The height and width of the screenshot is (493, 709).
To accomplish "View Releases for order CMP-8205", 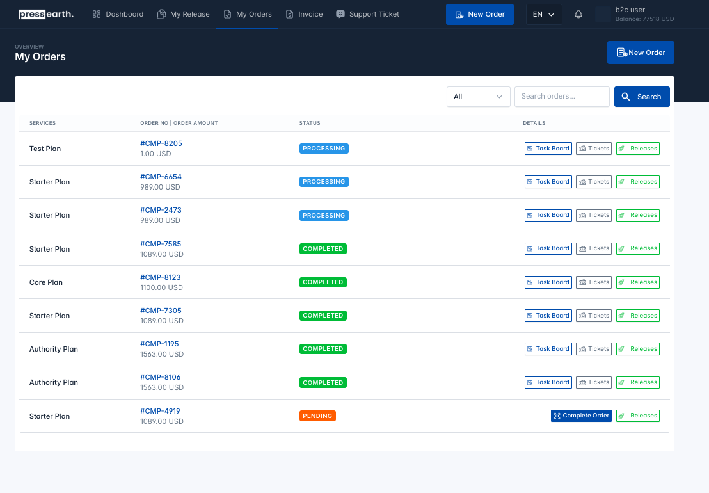I will tap(637, 149).
